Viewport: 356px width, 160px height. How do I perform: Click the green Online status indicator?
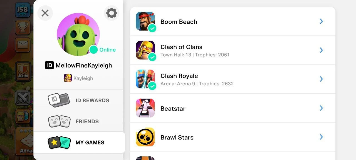[93, 50]
